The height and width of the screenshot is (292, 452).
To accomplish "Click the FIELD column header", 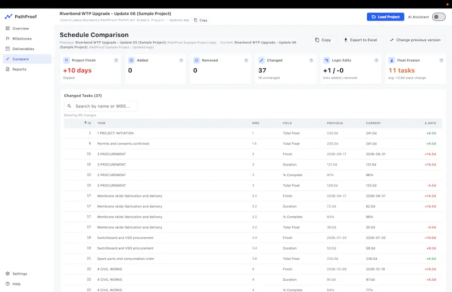I will (287, 123).
